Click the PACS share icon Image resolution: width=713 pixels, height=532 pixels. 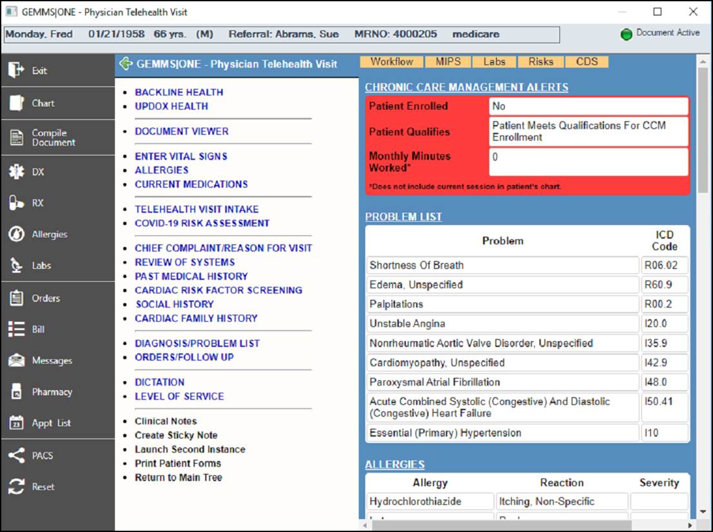click(17, 456)
